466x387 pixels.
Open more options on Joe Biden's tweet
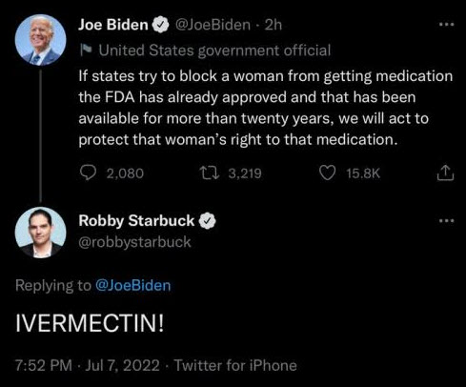coord(446,25)
